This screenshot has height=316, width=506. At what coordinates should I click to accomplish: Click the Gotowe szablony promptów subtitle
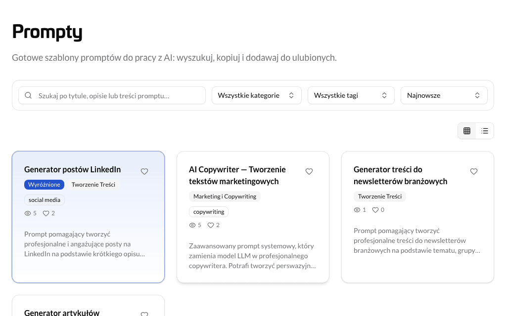(174, 58)
